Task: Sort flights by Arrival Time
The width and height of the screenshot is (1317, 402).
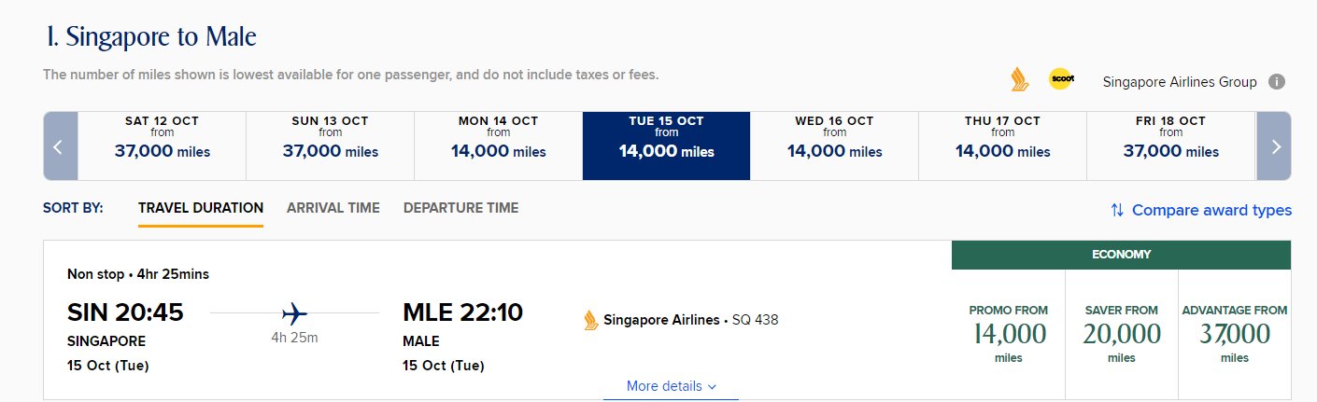Action: coord(333,208)
